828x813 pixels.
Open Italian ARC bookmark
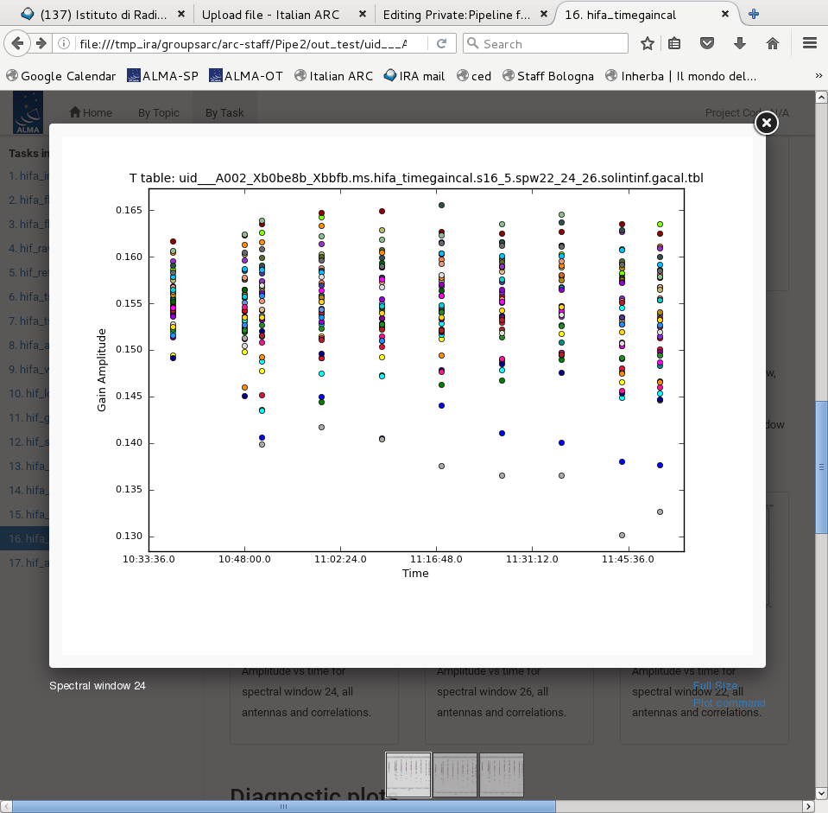tap(334, 76)
